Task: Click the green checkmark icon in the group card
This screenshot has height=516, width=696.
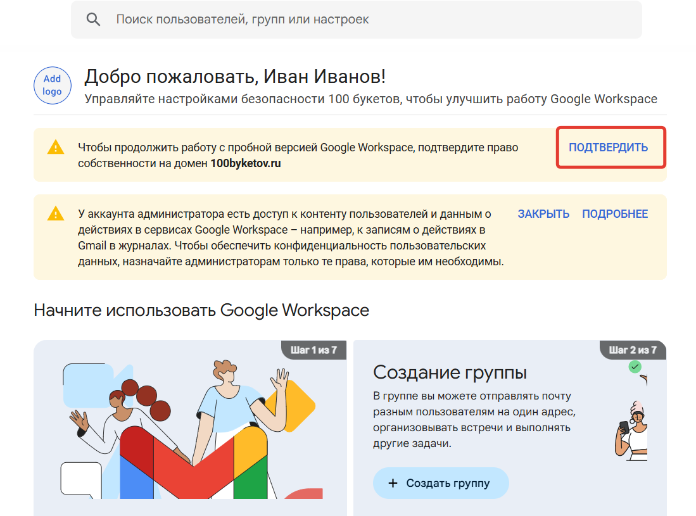Action: 635,367
